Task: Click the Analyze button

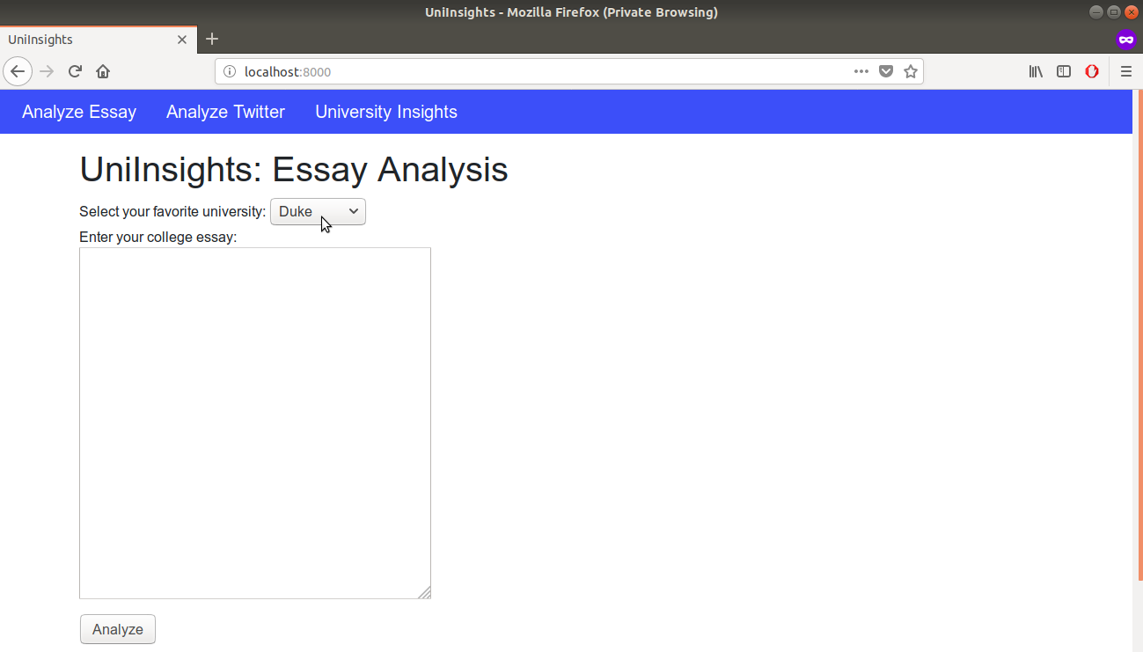Action: click(118, 629)
